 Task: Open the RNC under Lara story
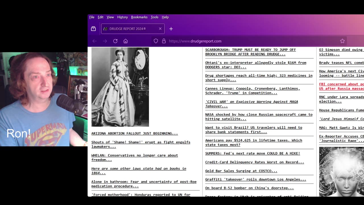(341, 99)
